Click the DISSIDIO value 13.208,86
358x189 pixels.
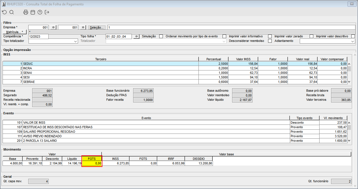(199, 163)
